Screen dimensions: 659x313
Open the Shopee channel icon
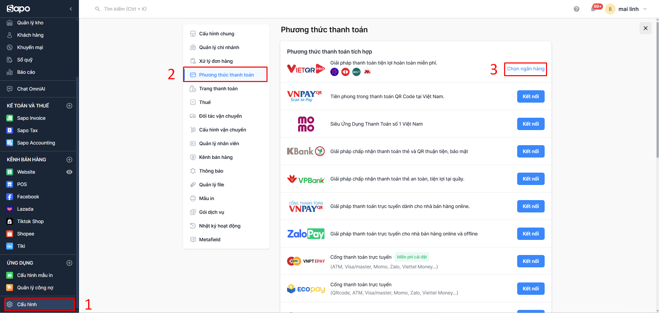[x=10, y=234]
